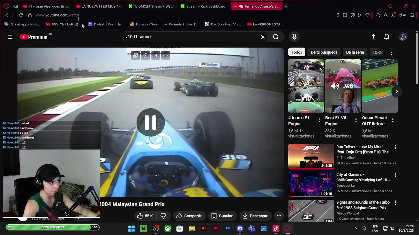
Task: Open the YouTube upload/create button
Action: click(x=373, y=37)
